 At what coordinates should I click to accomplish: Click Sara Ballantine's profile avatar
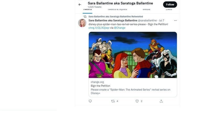pos(82,23)
